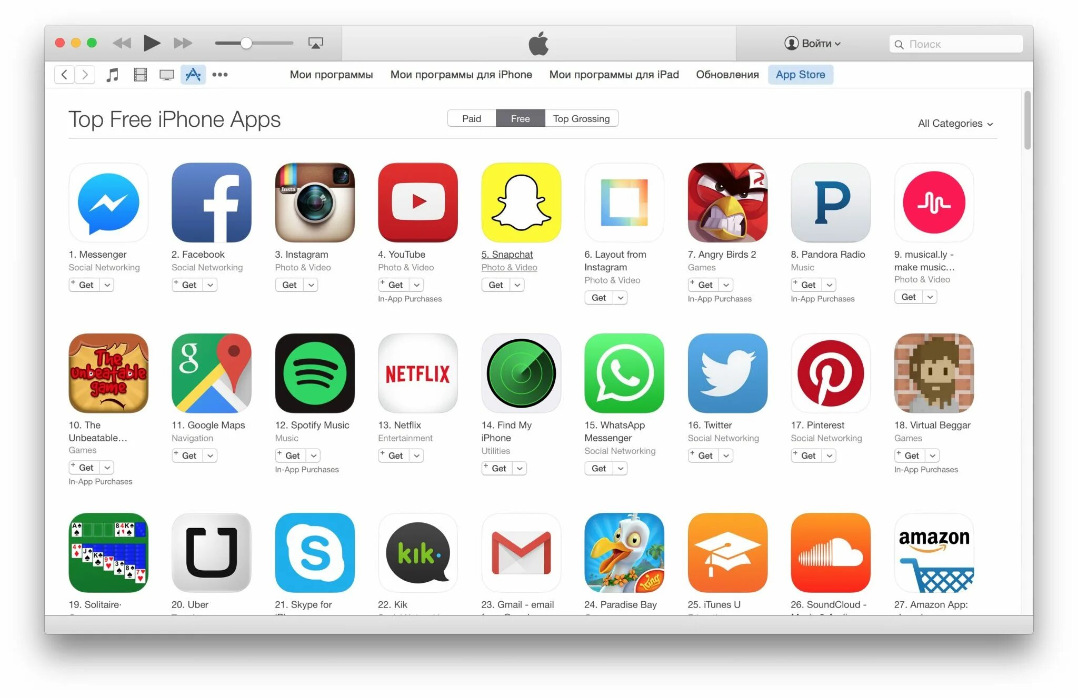
Task: Select the Free apps tab
Action: 518,118
